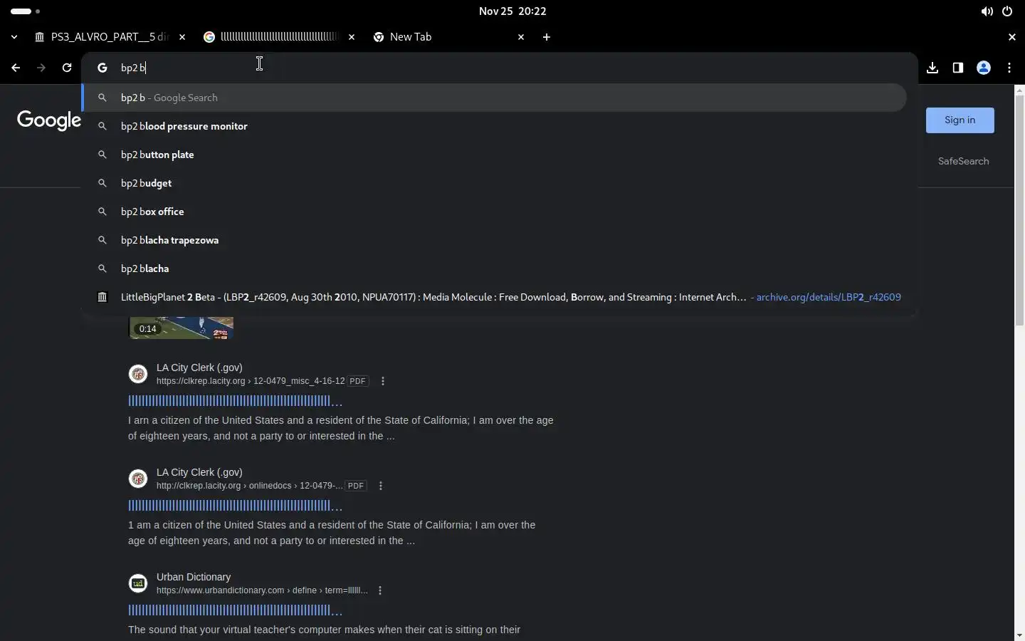
Task: Open the power menu icon
Action: click(1007, 11)
